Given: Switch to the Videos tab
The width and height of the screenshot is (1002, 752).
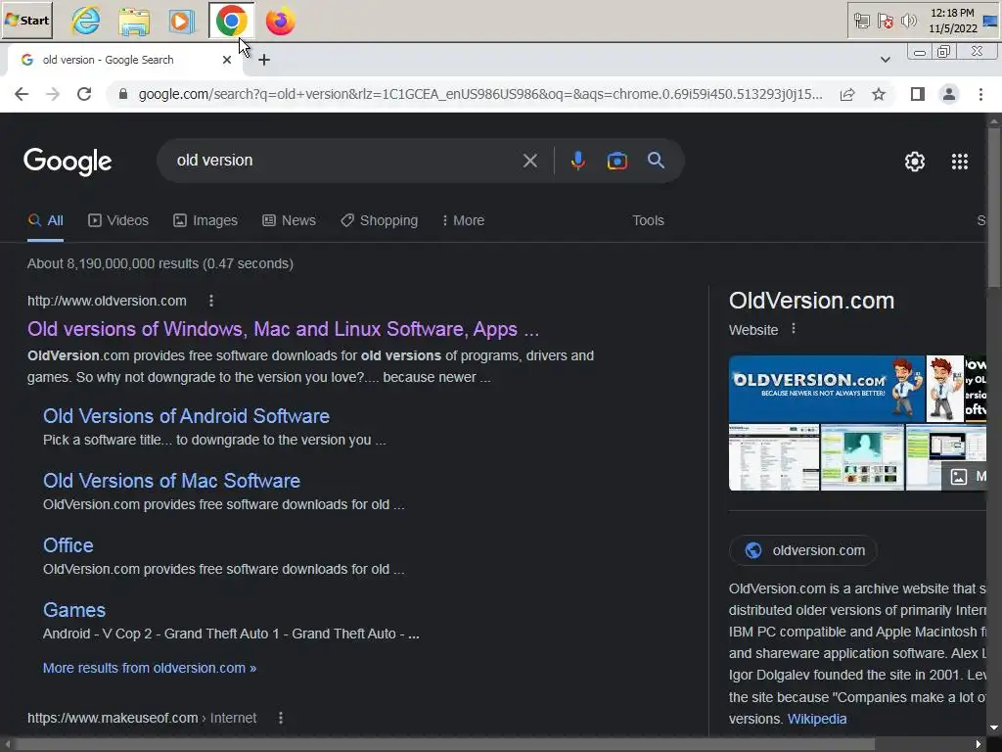Looking at the screenshot, I should point(118,220).
